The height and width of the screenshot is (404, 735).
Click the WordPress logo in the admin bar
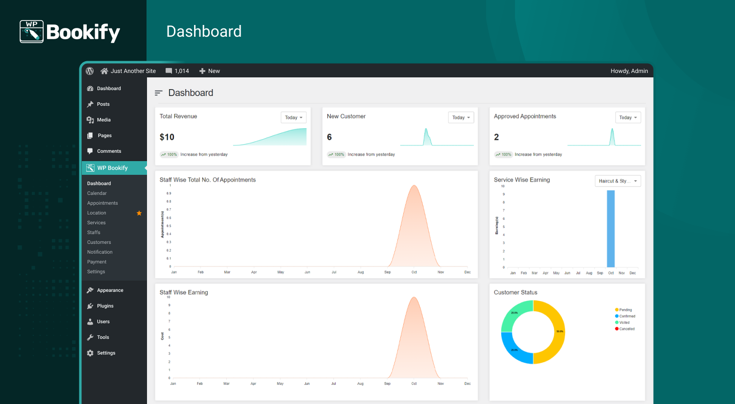pos(90,71)
